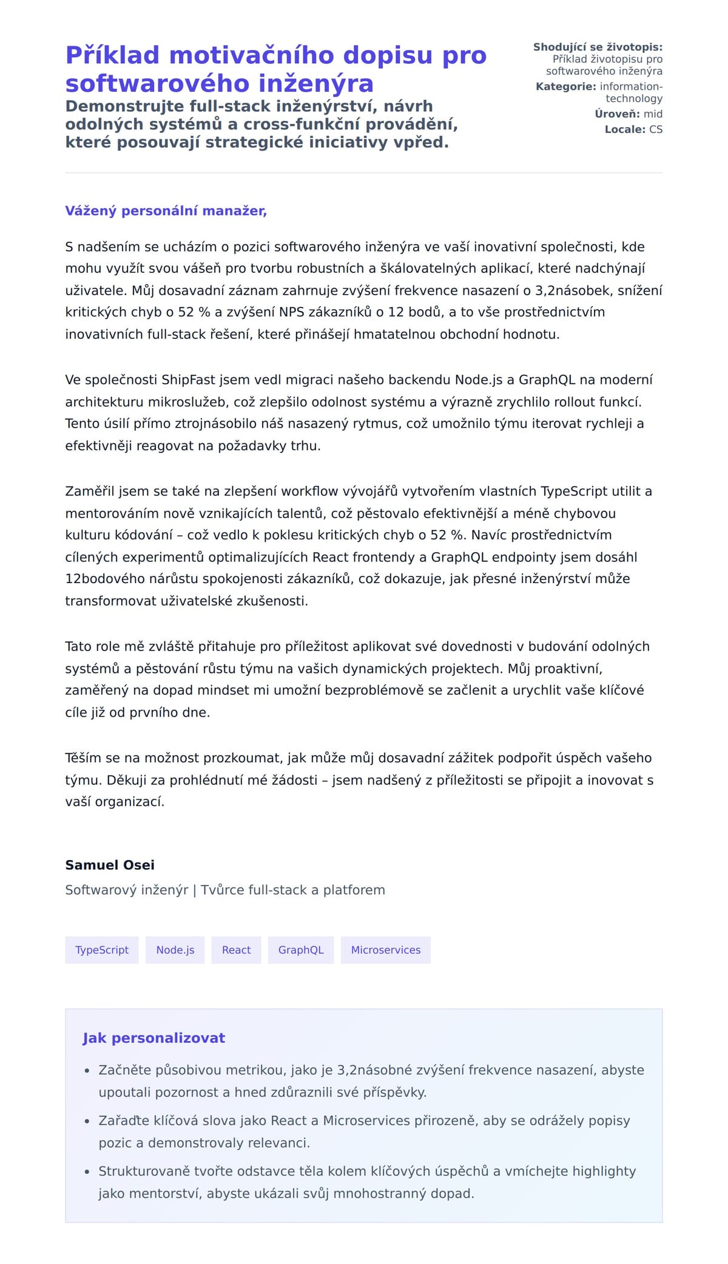Click the main cover letter title
Screen dimensions: 728x1264
(276, 69)
